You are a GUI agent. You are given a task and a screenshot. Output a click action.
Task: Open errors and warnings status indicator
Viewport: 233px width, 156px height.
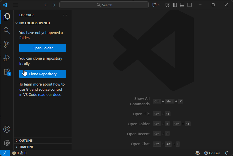pyautogui.click(x=19, y=153)
